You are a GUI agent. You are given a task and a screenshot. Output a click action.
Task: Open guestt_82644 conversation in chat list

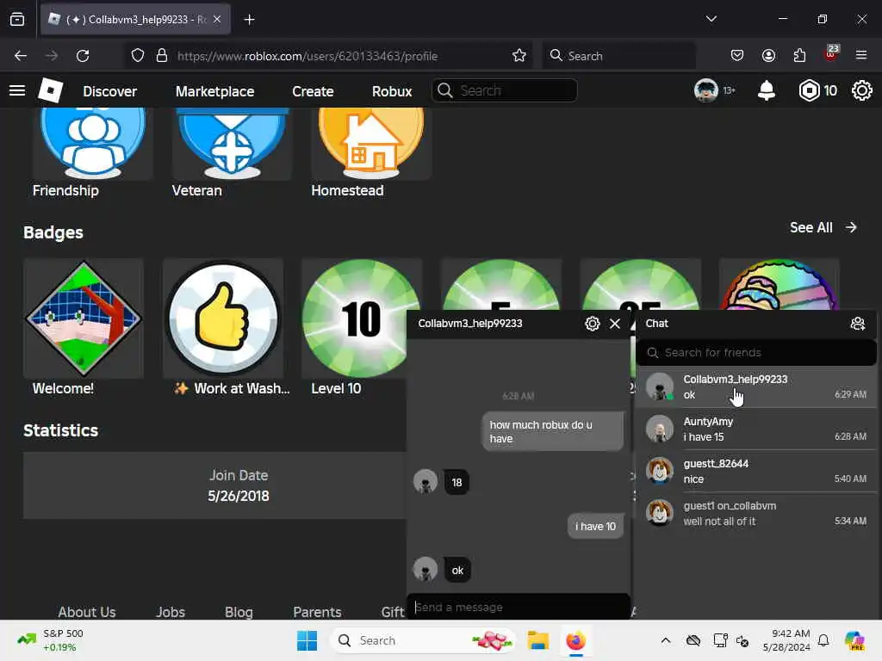click(x=756, y=471)
